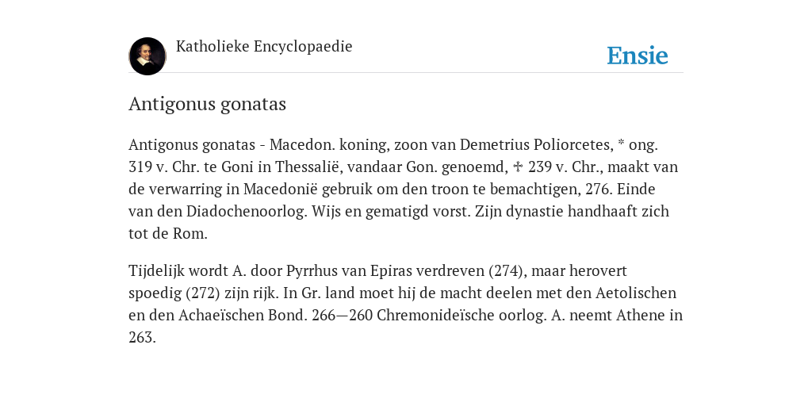This screenshot has height=406, width=812.
Task: Select the Antigonus gonatas heading
Action: click(207, 104)
